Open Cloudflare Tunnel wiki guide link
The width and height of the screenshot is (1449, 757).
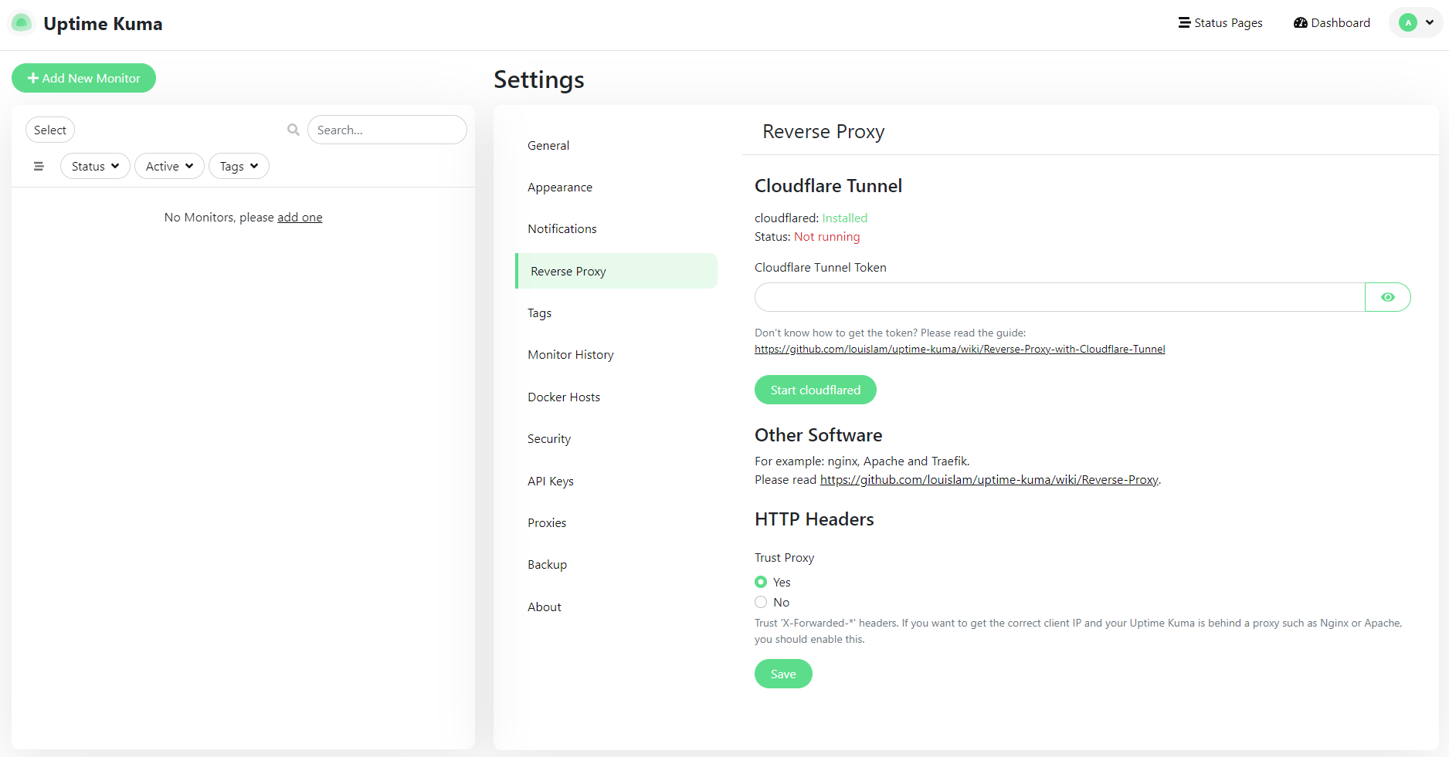click(959, 349)
